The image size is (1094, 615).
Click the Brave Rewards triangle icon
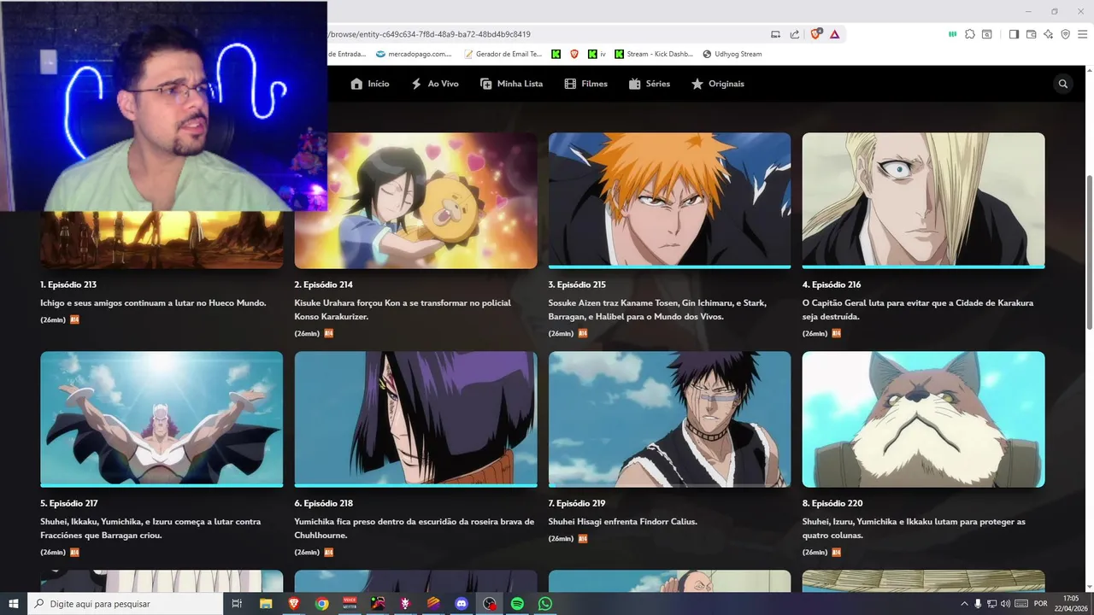(x=834, y=34)
